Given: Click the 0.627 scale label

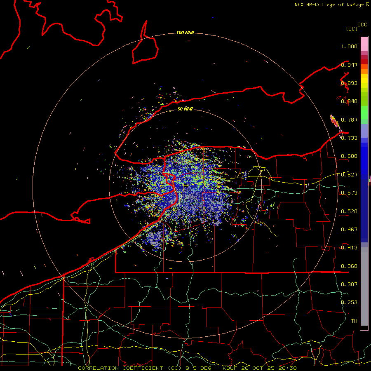Looking at the screenshot, I should 349,175.
